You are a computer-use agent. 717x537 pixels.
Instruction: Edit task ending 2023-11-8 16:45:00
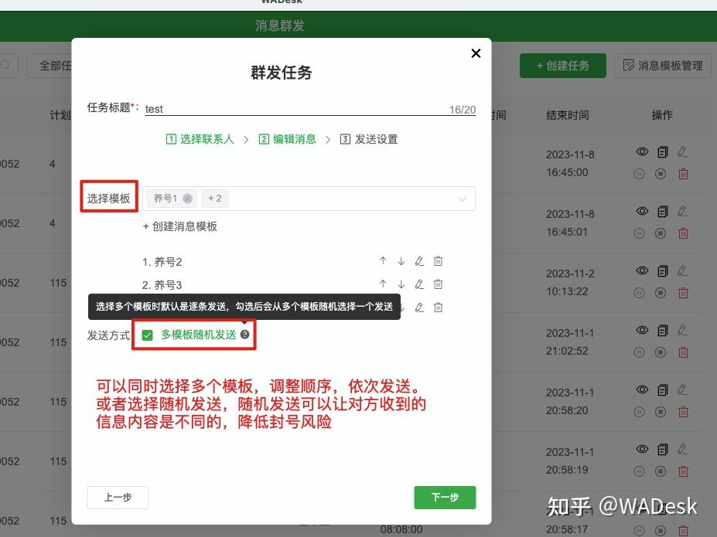click(x=682, y=151)
